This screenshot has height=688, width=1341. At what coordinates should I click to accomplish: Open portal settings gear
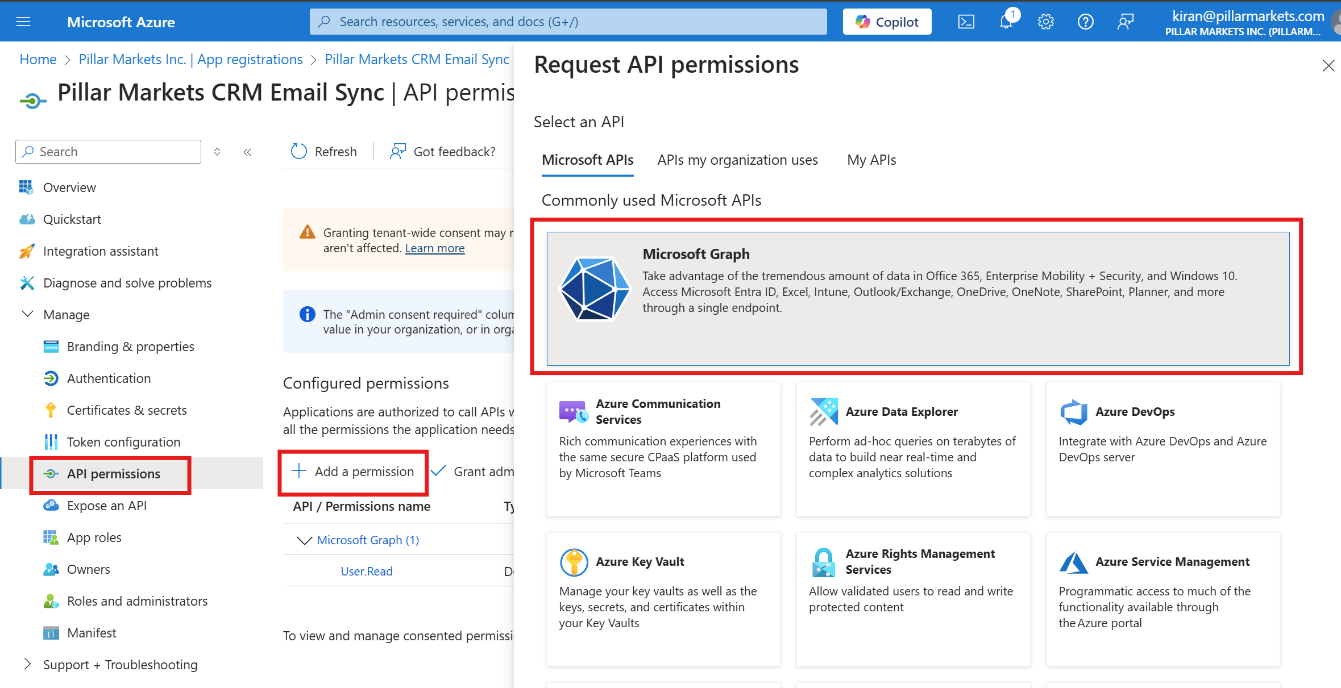(1045, 21)
